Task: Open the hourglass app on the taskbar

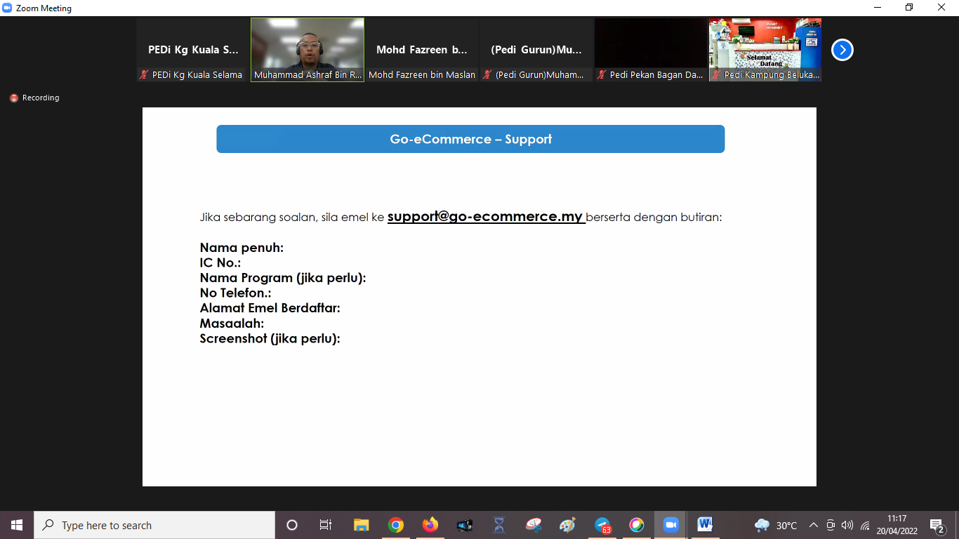Action: (499, 525)
